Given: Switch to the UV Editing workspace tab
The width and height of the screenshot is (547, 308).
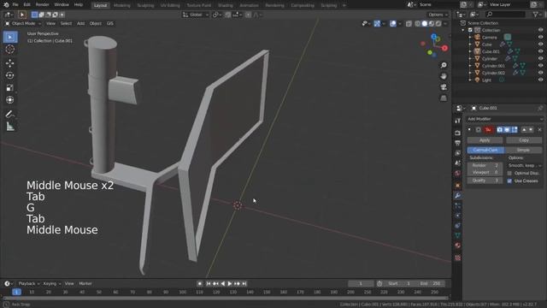Looking at the screenshot, I should (x=170, y=5).
